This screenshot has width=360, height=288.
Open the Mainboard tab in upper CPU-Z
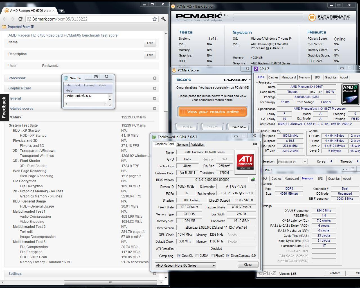(x=289, y=77)
